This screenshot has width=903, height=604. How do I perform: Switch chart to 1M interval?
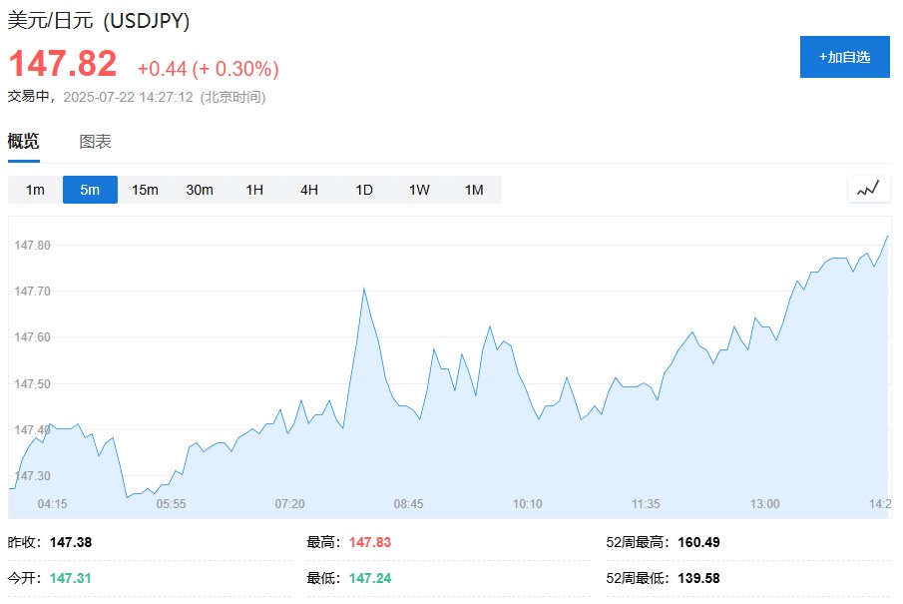click(474, 190)
